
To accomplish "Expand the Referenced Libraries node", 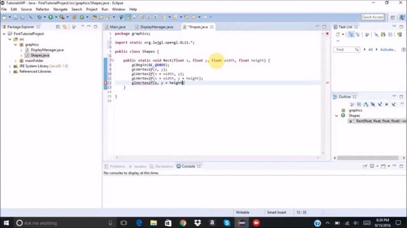I will 10,72.
